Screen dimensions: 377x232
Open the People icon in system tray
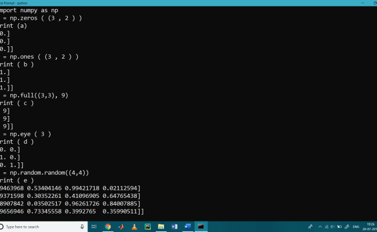click(x=310, y=226)
